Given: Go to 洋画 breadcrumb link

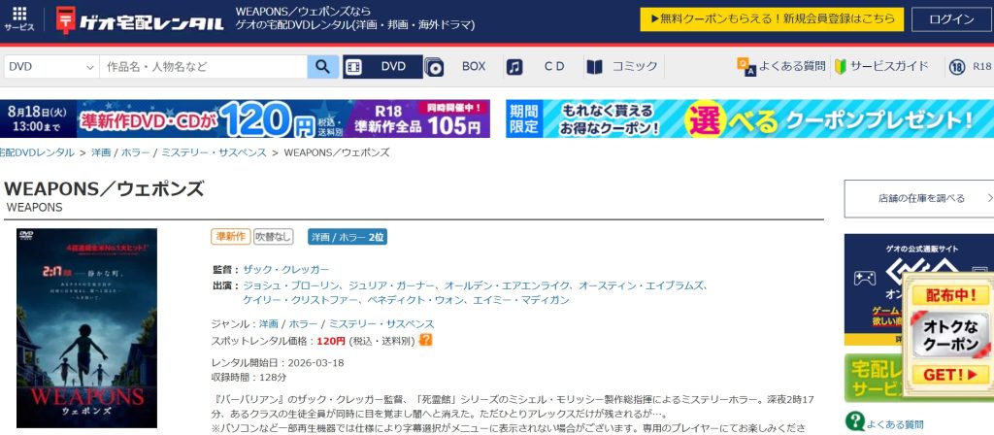Looking at the screenshot, I should (x=101, y=152).
